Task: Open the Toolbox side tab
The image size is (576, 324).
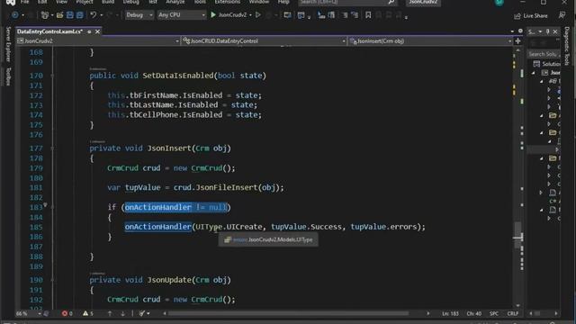Action: (x=8, y=76)
